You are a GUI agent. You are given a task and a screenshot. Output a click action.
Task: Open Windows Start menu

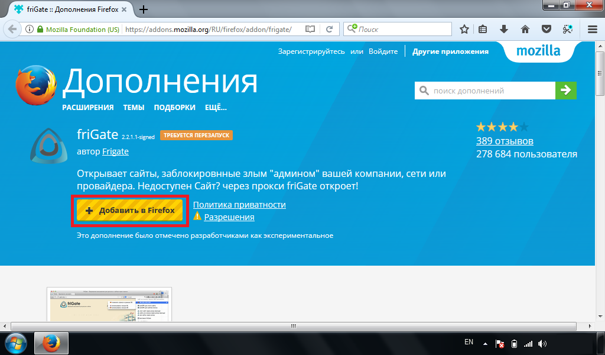coord(16,343)
